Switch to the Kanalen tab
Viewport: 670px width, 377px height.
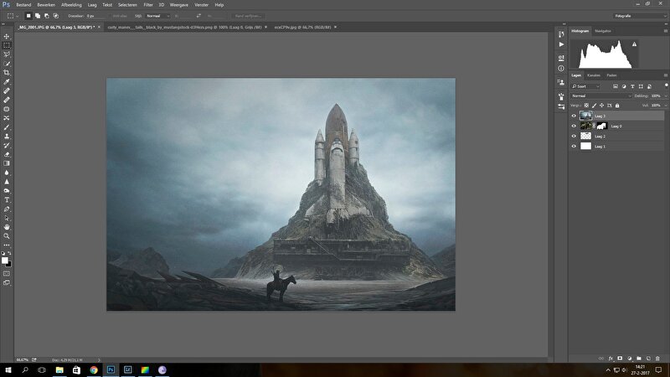click(x=594, y=75)
